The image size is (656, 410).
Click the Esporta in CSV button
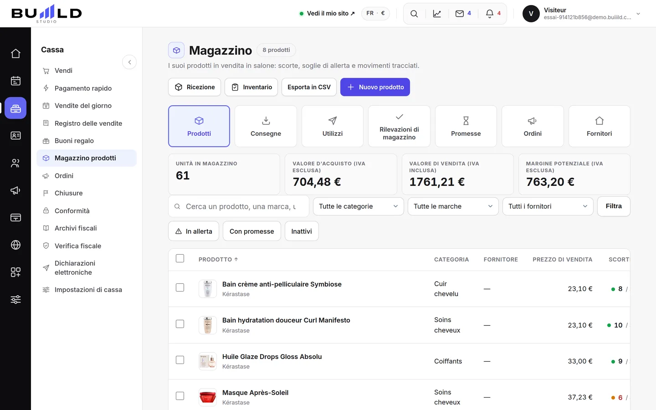point(309,87)
